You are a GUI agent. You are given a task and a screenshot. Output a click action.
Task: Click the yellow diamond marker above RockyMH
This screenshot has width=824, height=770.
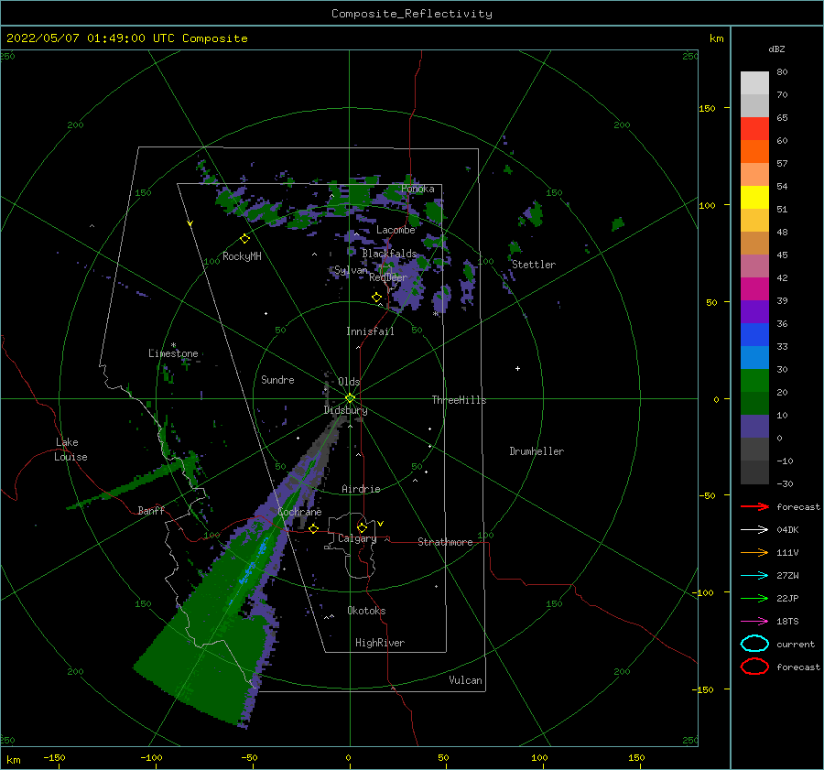pyautogui.click(x=244, y=239)
